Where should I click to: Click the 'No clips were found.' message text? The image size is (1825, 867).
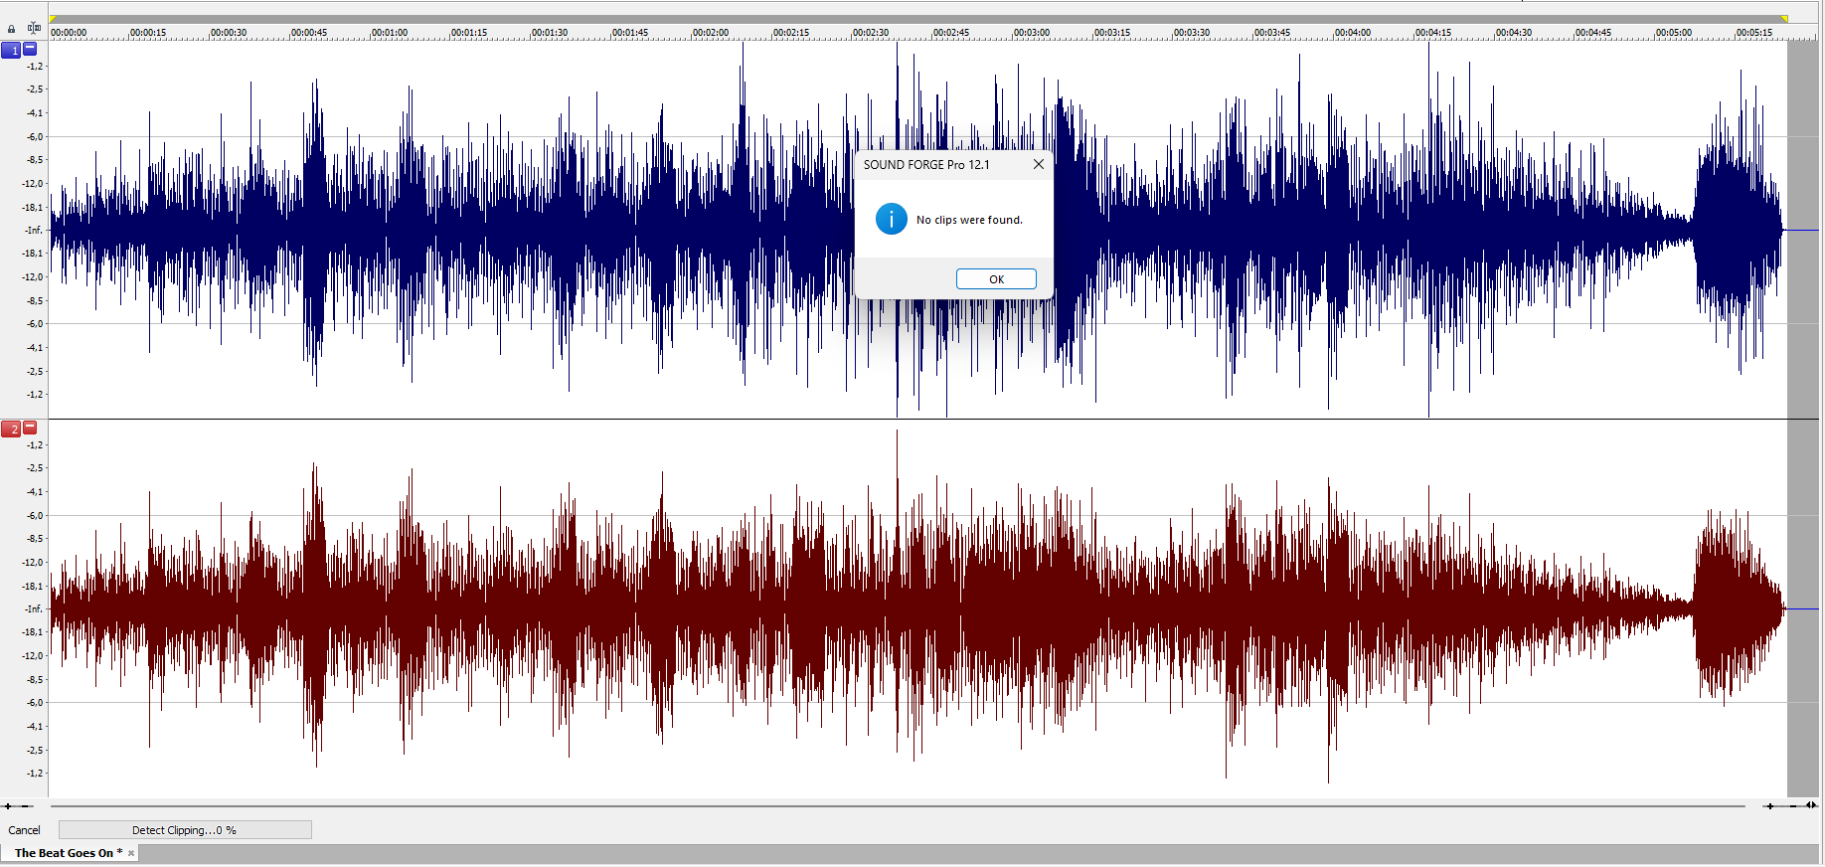(969, 220)
